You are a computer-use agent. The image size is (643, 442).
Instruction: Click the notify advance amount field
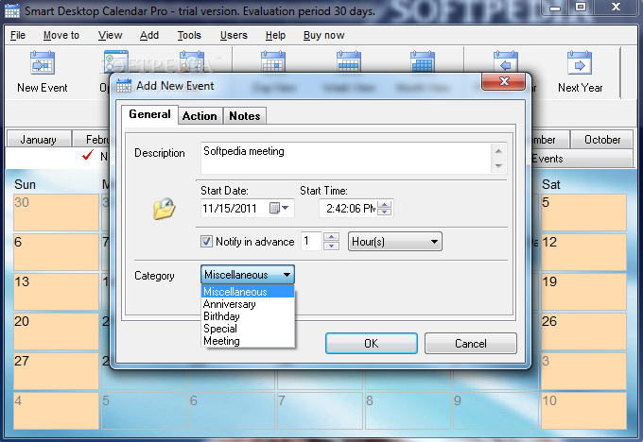pyautogui.click(x=312, y=241)
